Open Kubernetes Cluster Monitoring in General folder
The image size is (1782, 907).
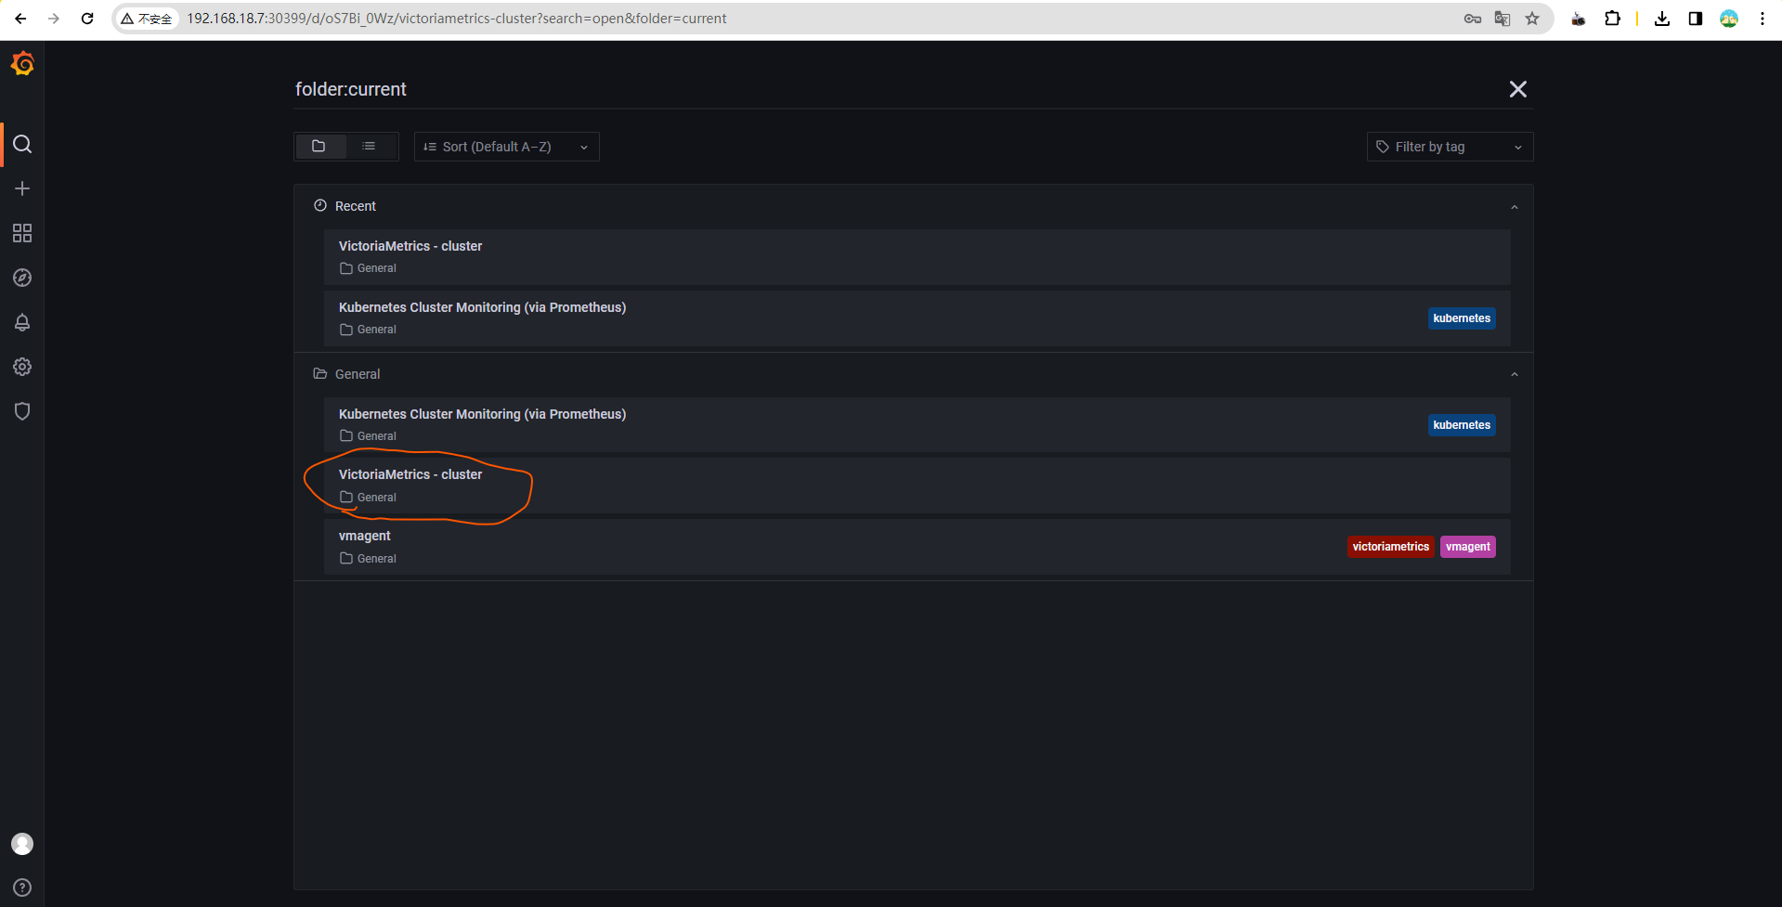point(917,425)
